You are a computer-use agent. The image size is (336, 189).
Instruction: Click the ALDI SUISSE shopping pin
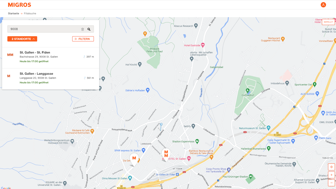point(318,93)
